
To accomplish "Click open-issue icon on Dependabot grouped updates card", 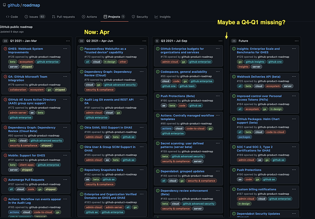I will (158, 171).
